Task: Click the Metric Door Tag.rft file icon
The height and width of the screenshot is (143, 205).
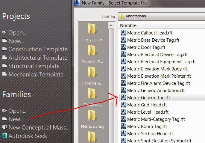Action: pos(123,47)
